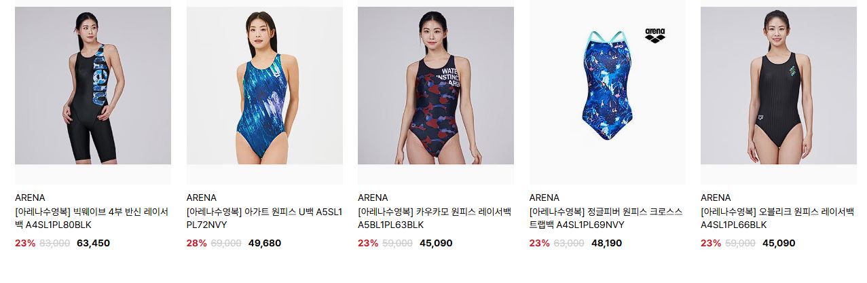Viewport: 867px width, 283px height.
Task: Click the struck-through 63,000 original price
Action: (x=570, y=243)
